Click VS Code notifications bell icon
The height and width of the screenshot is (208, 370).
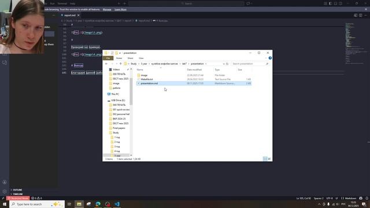point(367,198)
